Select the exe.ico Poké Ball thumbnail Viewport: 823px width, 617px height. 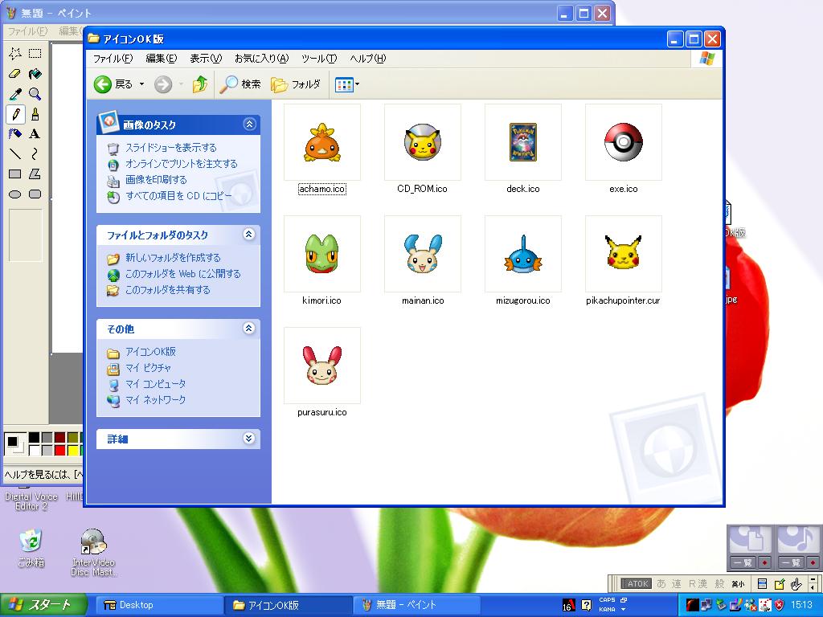pos(624,142)
